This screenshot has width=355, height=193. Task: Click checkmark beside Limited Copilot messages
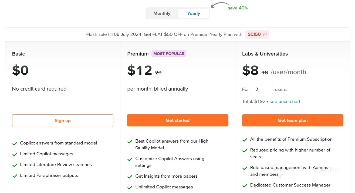pos(15,154)
